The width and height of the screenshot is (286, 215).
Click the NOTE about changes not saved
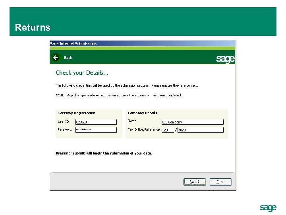tap(118, 95)
